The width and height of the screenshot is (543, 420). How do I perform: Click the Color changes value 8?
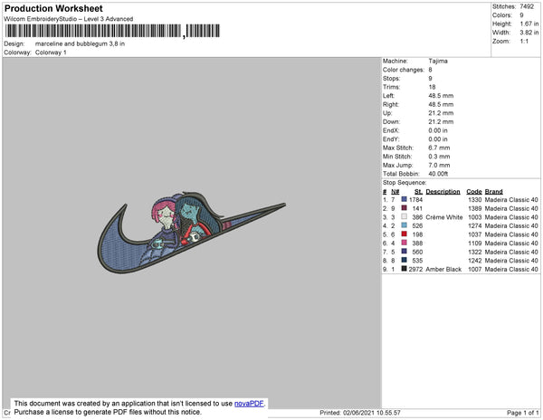[x=430, y=70]
